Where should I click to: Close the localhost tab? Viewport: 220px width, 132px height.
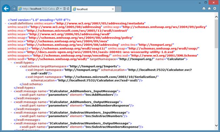113,9
